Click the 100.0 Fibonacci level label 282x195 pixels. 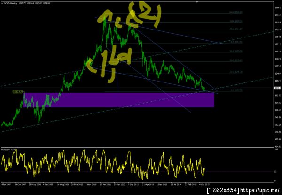[236, 12]
